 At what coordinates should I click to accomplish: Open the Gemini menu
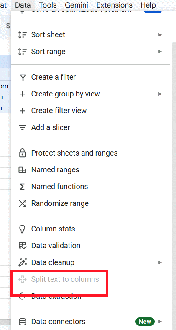tap(77, 5)
